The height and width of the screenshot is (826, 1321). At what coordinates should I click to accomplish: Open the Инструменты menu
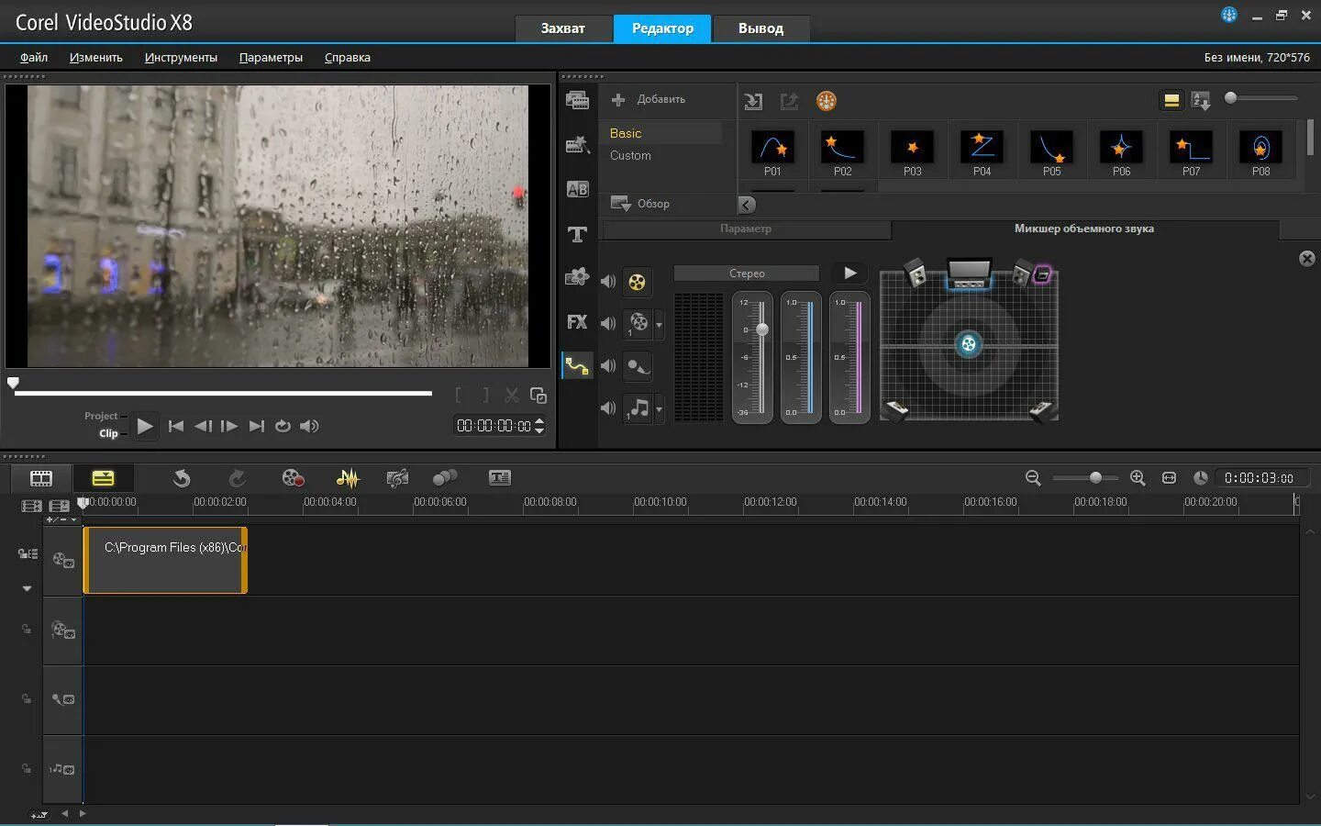pos(181,57)
